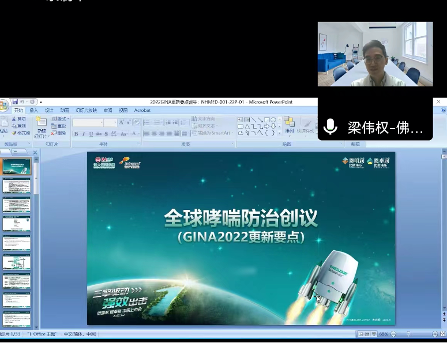The height and width of the screenshot is (343, 447).
Task: Toggle Italic formatting button
Action: tap(84, 134)
